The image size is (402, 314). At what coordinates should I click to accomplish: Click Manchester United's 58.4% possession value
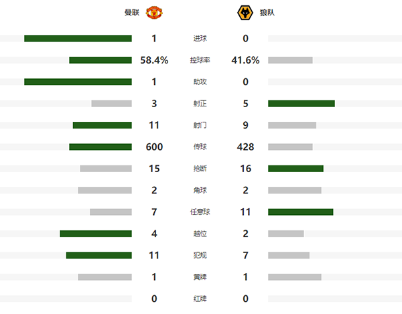pos(154,60)
